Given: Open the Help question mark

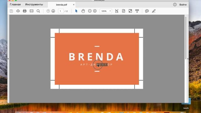Looking at the screenshot, I should tap(175, 5).
